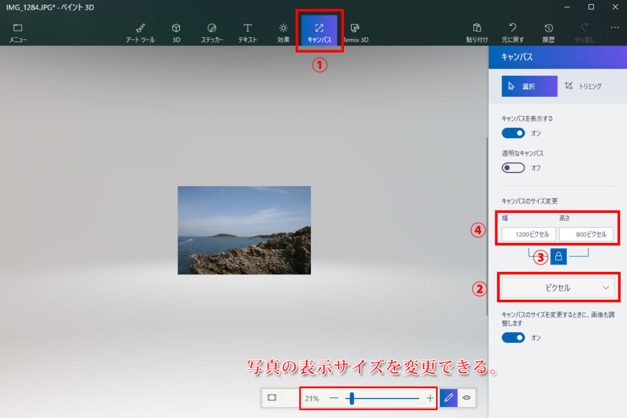
Task: Open Remix 3D library
Action: [356, 33]
